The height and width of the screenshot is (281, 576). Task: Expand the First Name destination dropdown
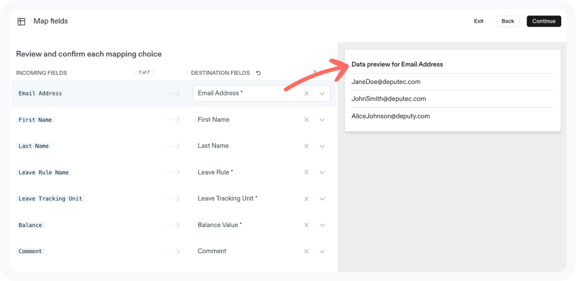(322, 120)
